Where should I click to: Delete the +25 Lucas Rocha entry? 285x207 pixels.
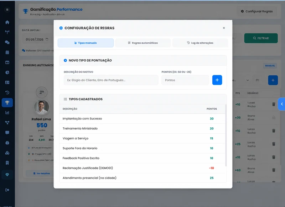[x=274, y=144]
